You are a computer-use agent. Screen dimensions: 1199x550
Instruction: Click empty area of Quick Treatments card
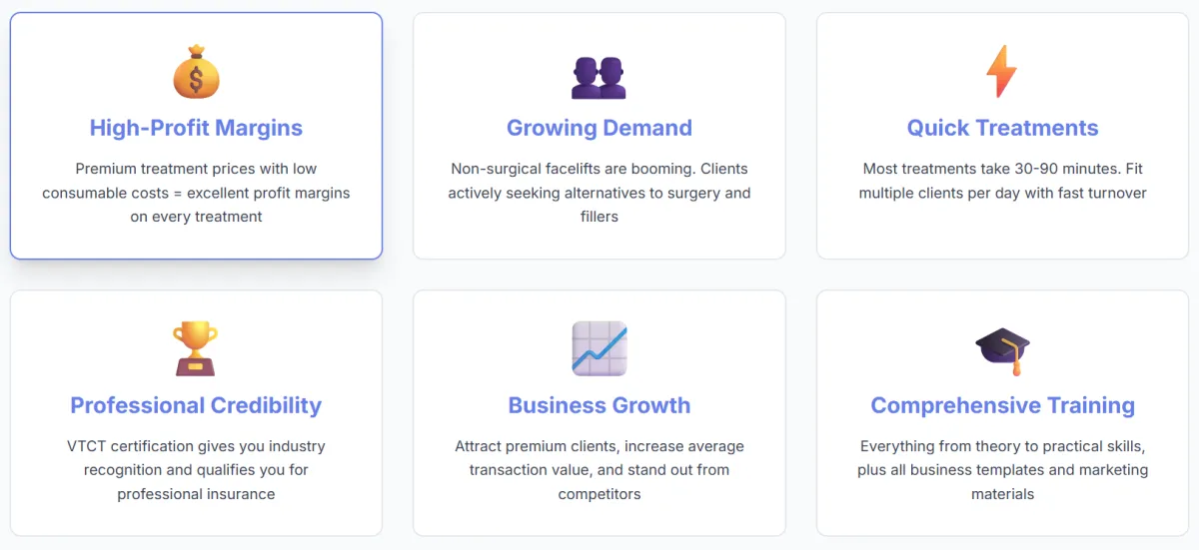[1002, 232]
